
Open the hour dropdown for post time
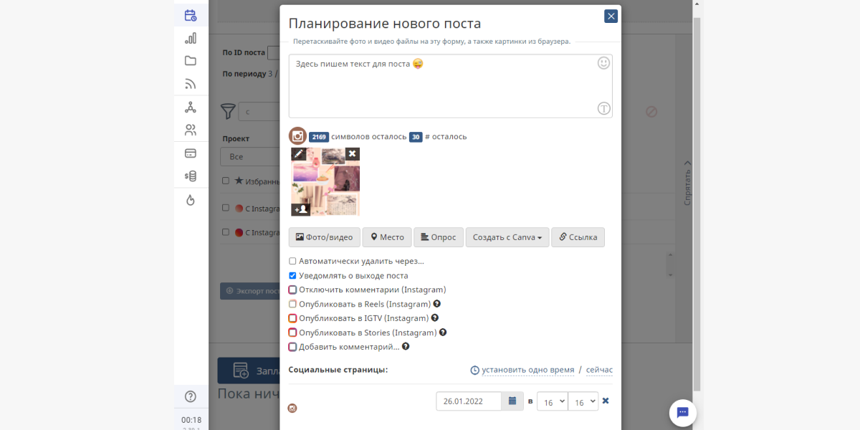pyautogui.click(x=552, y=401)
